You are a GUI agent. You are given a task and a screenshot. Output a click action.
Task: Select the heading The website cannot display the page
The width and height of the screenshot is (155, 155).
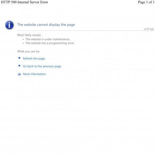coord(46,25)
